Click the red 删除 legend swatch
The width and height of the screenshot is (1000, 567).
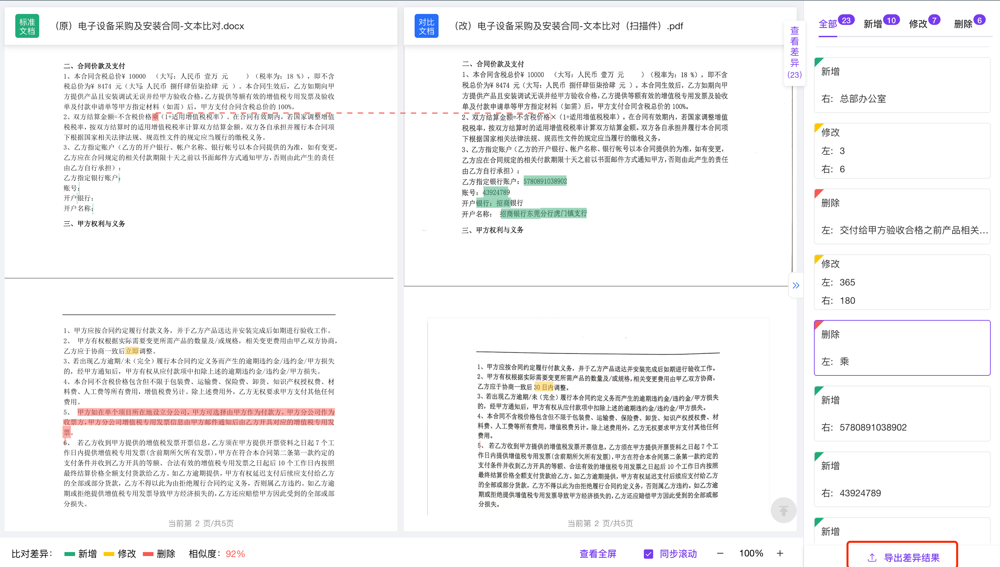pyautogui.click(x=148, y=554)
